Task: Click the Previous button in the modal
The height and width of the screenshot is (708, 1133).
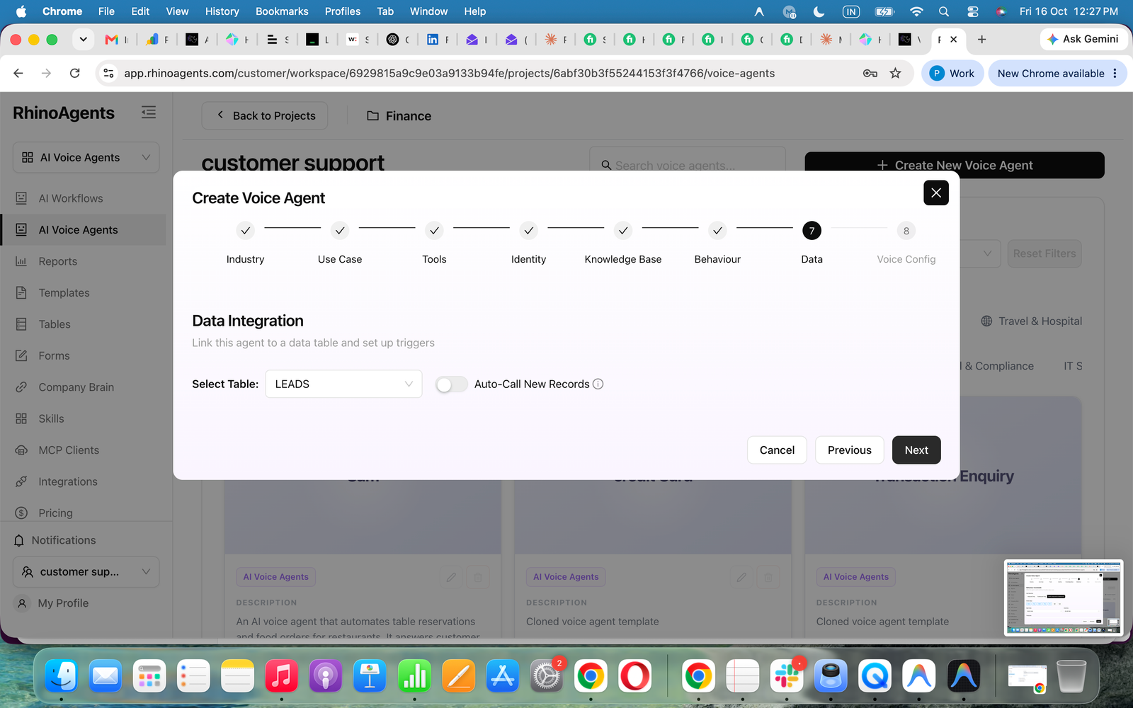Action: (x=849, y=450)
